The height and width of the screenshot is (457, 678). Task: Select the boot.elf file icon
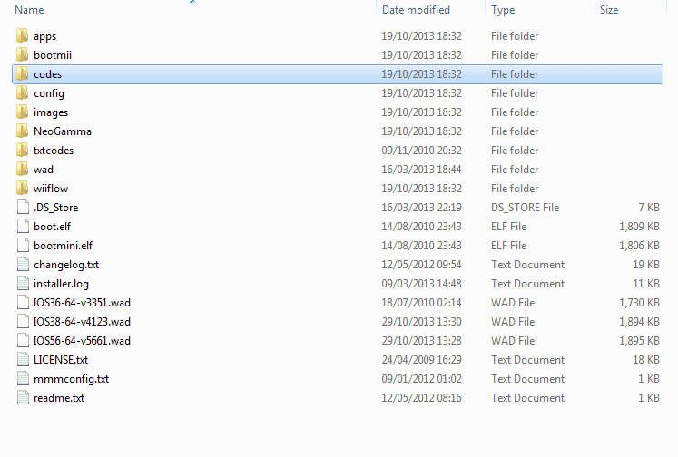pos(23,226)
